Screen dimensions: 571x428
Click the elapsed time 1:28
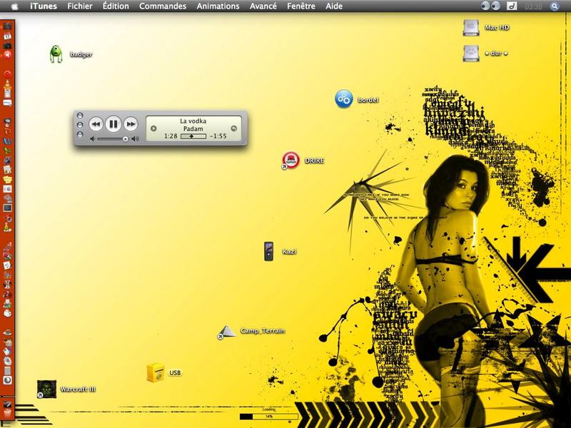[171, 136]
